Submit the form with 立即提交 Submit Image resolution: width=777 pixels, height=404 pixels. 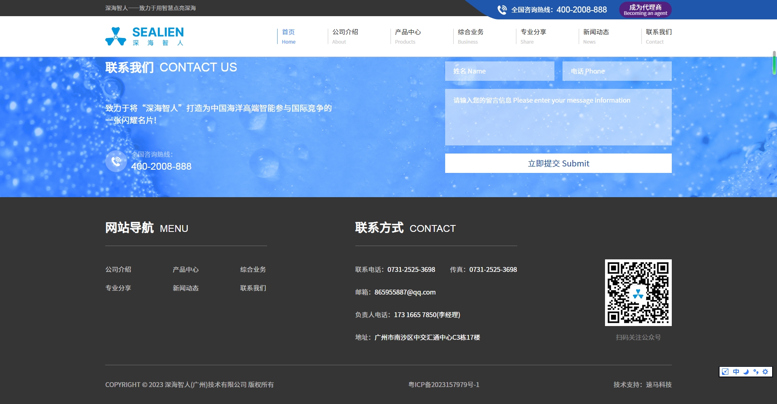(558, 163)
